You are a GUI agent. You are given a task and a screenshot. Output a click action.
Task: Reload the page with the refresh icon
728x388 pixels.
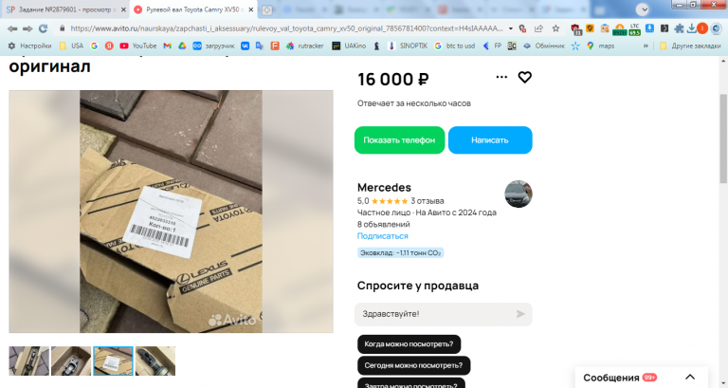pos(44,28)
